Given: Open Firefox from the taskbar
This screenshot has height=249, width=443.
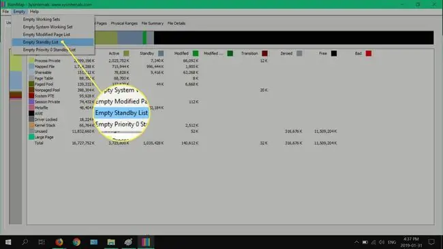Looking at the screenshot, I should click(59, 242).
